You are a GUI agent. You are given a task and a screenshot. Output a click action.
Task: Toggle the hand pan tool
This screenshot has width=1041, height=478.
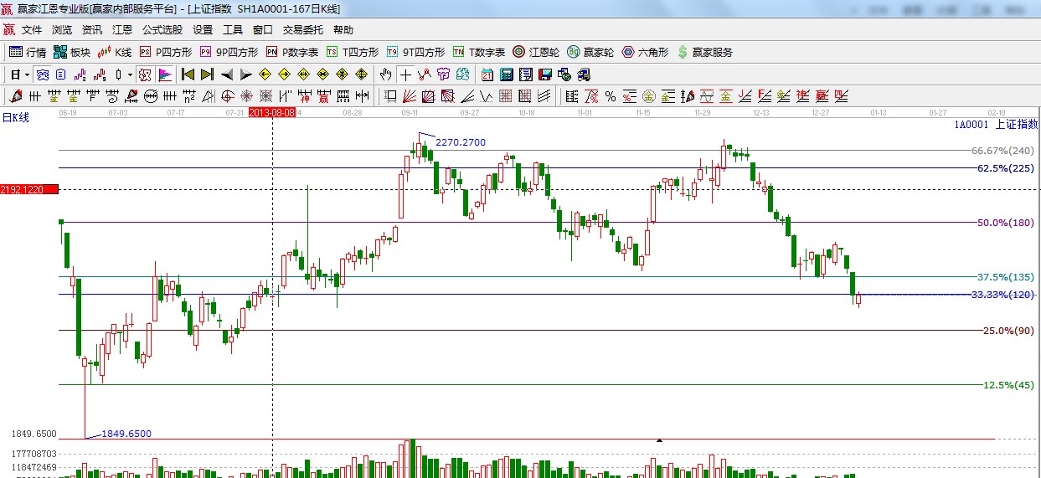click(386, 75)
